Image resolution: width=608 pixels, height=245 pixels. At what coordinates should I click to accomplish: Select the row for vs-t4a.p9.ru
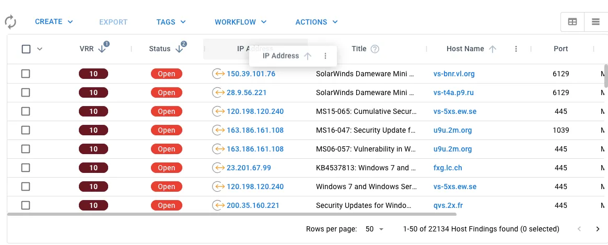[x=26, y=92]
